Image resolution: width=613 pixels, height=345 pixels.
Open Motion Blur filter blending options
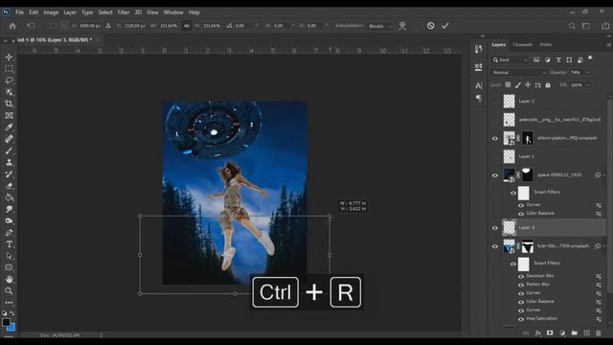599,285
